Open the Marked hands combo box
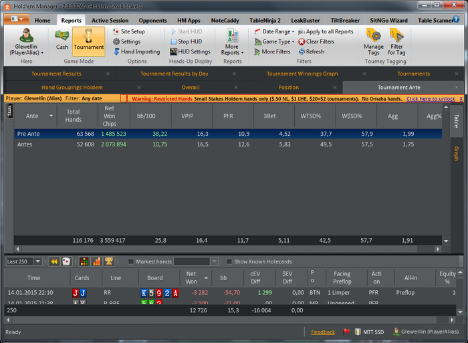468x343 pixels. pyautogui.click(x=196, y=261)
